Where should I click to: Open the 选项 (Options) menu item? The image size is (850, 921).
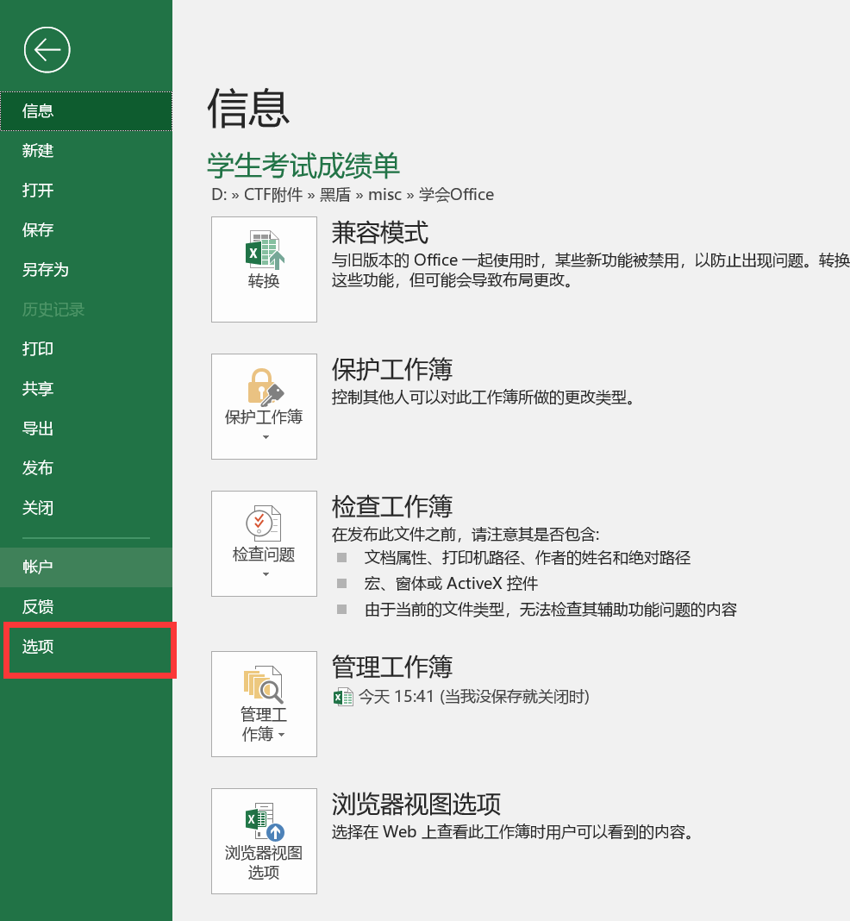[38, 647]
